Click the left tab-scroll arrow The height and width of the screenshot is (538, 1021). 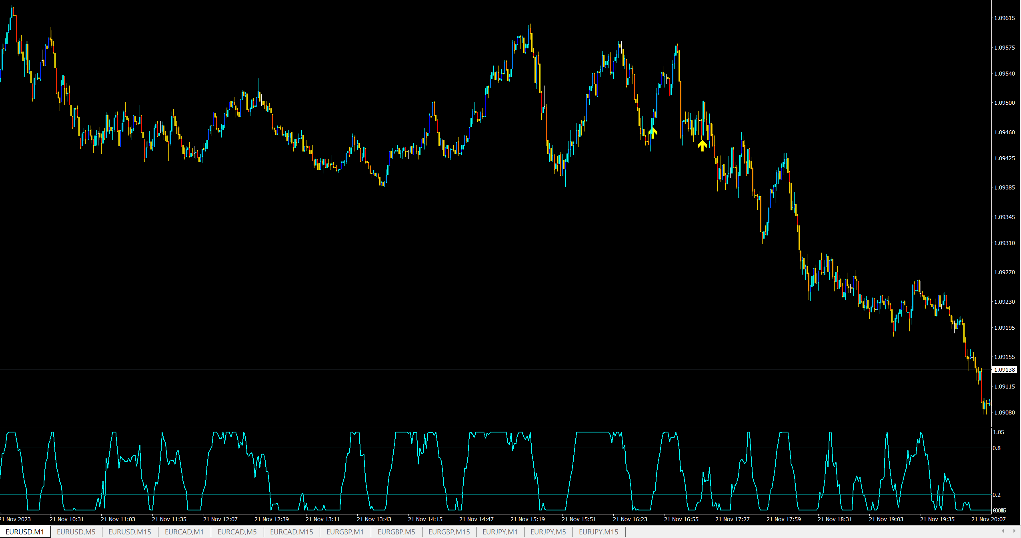1003,531
